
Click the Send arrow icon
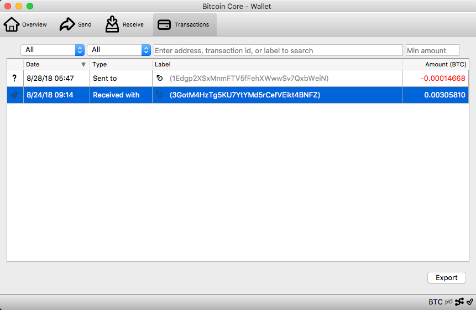pyautogui.click(x=67, y=24)
